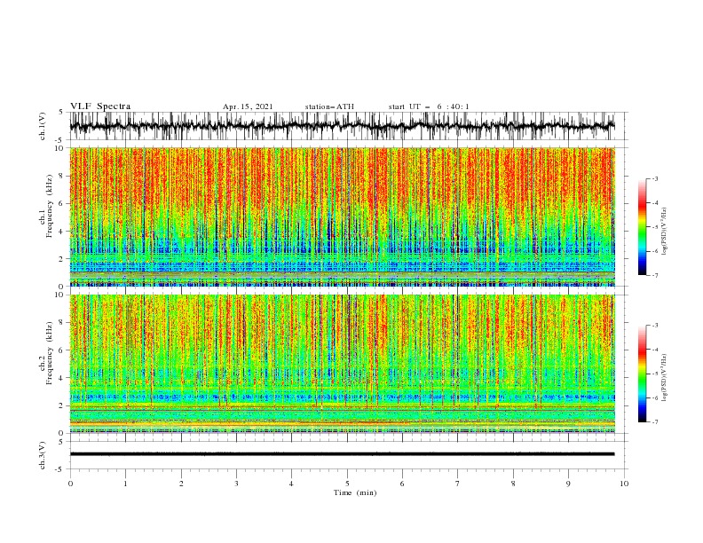Click the ch.1 'Frequency (kHz)' axis label

point(50,206)
